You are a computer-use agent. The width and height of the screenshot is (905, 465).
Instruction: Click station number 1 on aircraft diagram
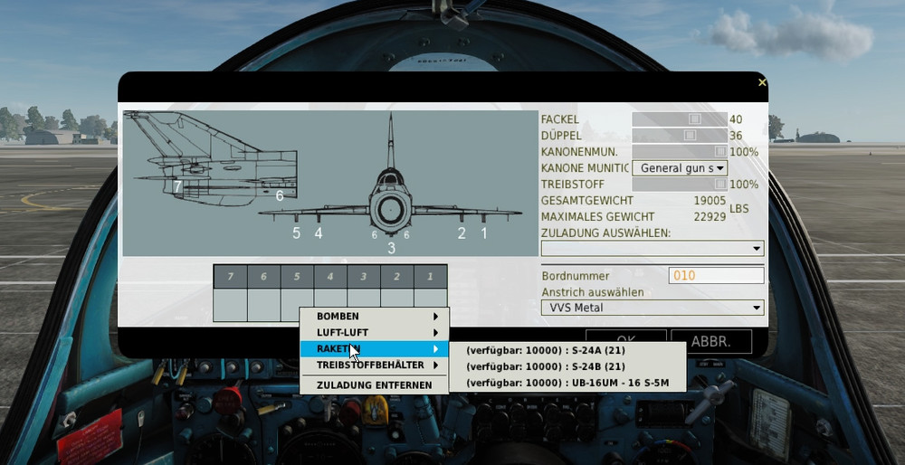pyautogui.click(x=483, y=233)
